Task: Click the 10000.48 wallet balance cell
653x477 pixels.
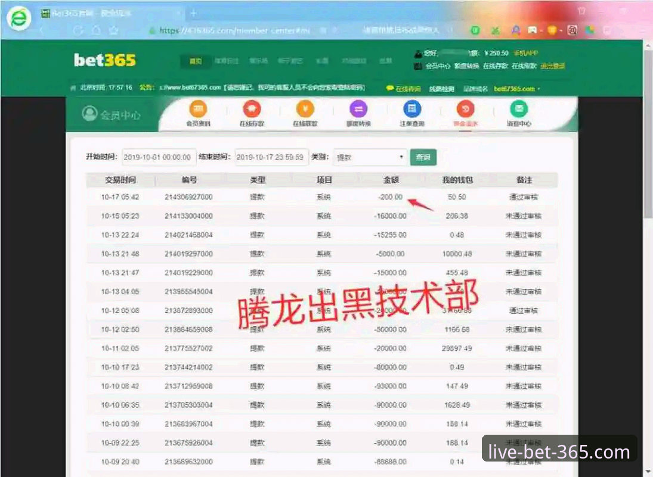Action: tap(457, 254)
